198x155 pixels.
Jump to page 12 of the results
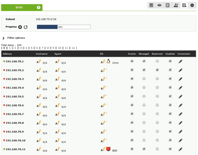click(x=73, y=48)
